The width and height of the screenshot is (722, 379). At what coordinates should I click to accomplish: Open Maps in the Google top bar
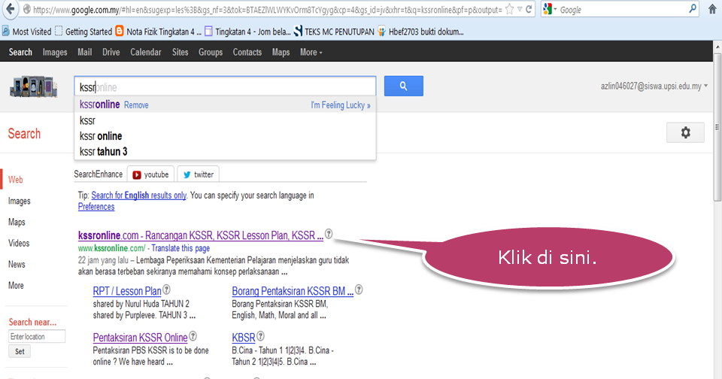281,53
